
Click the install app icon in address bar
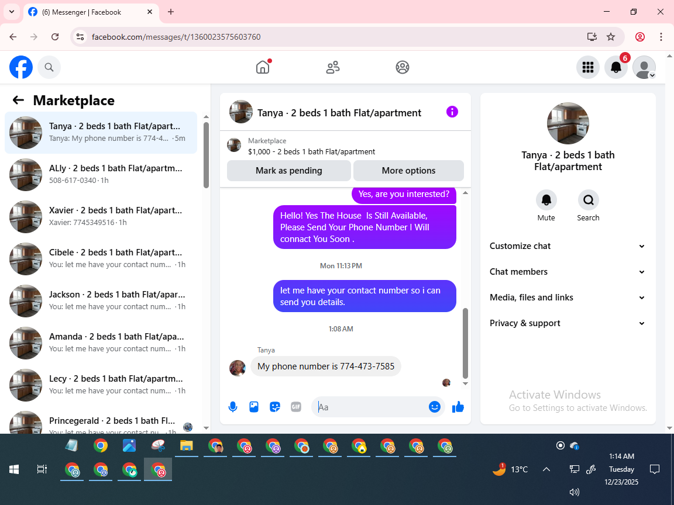click(592, 37)
